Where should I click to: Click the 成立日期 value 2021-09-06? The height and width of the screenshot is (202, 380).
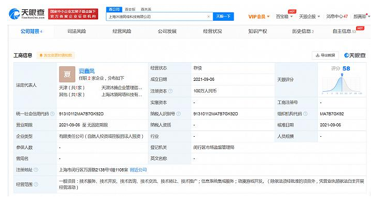[x=204, y=79]
